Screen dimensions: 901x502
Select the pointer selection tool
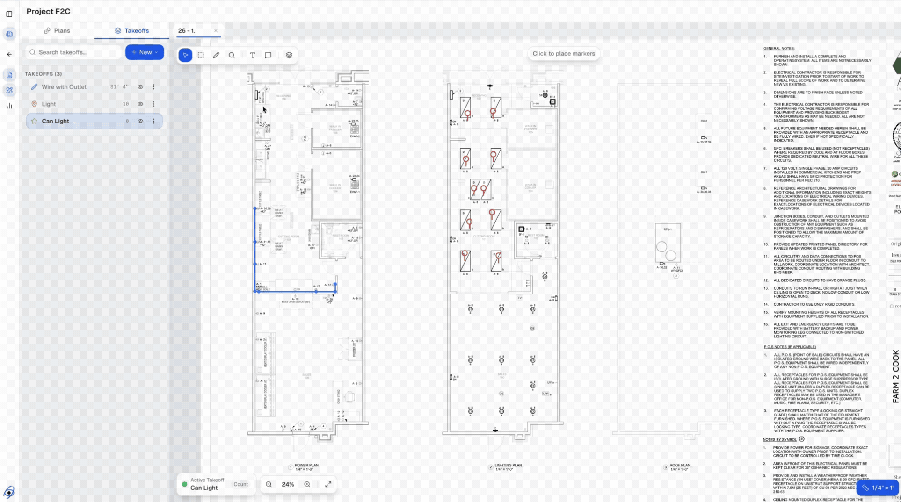[x=185, y=55]
